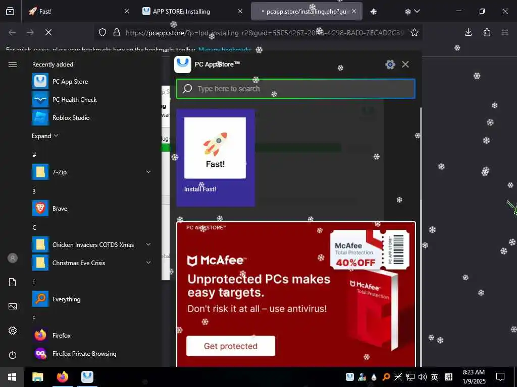The width and height of the screenshot is (517, 387).
Task: Click the PC App Store logo icon
Action: [183, 64]
